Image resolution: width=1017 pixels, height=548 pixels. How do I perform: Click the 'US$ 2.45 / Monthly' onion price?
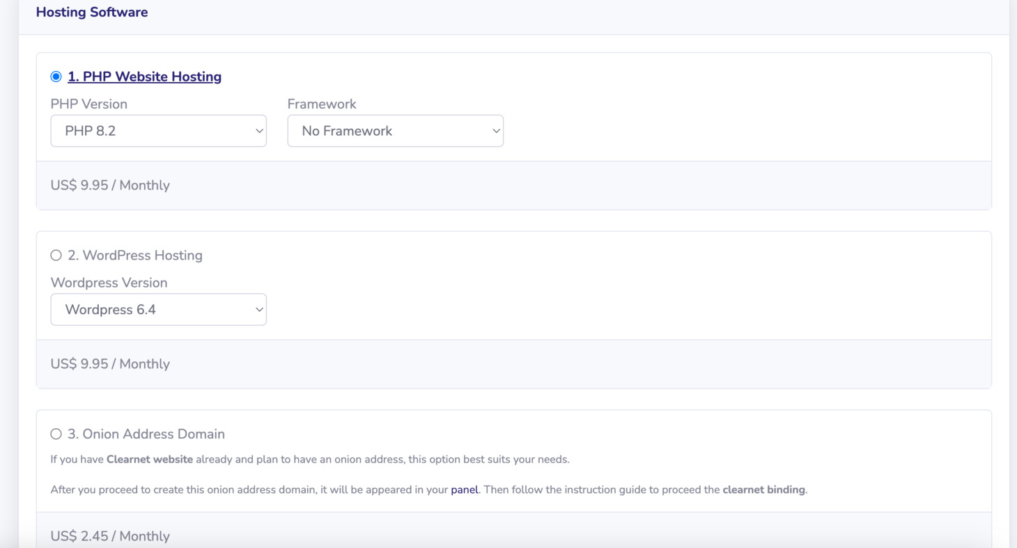tap(110, 536)
